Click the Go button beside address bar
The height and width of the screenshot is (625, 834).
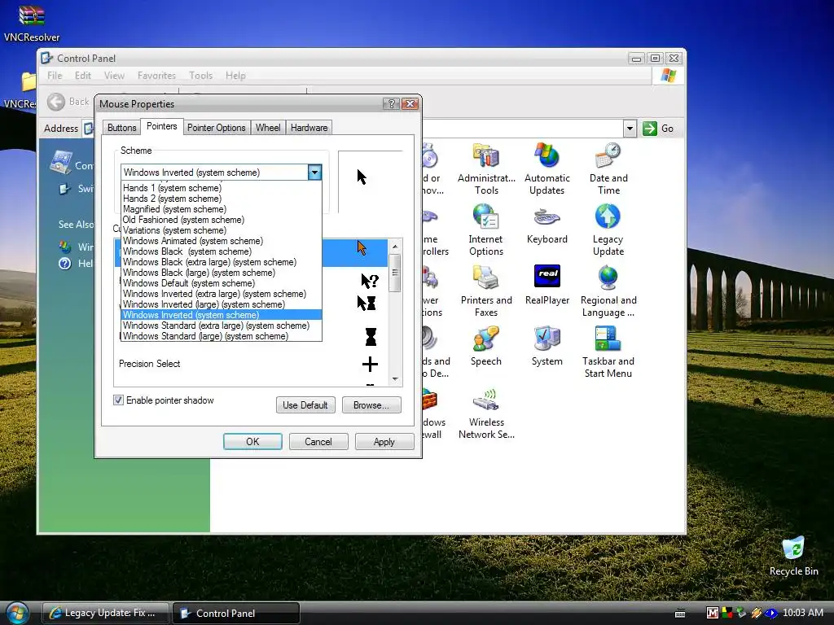tap(658, 128)
